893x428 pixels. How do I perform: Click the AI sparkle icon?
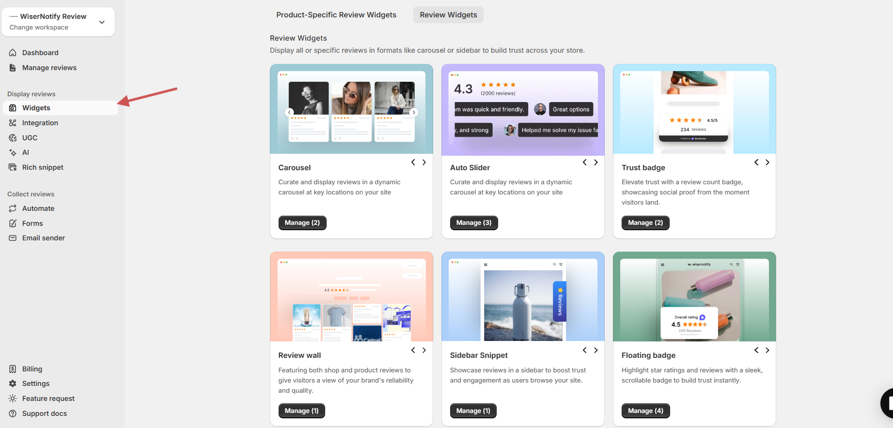13,152
